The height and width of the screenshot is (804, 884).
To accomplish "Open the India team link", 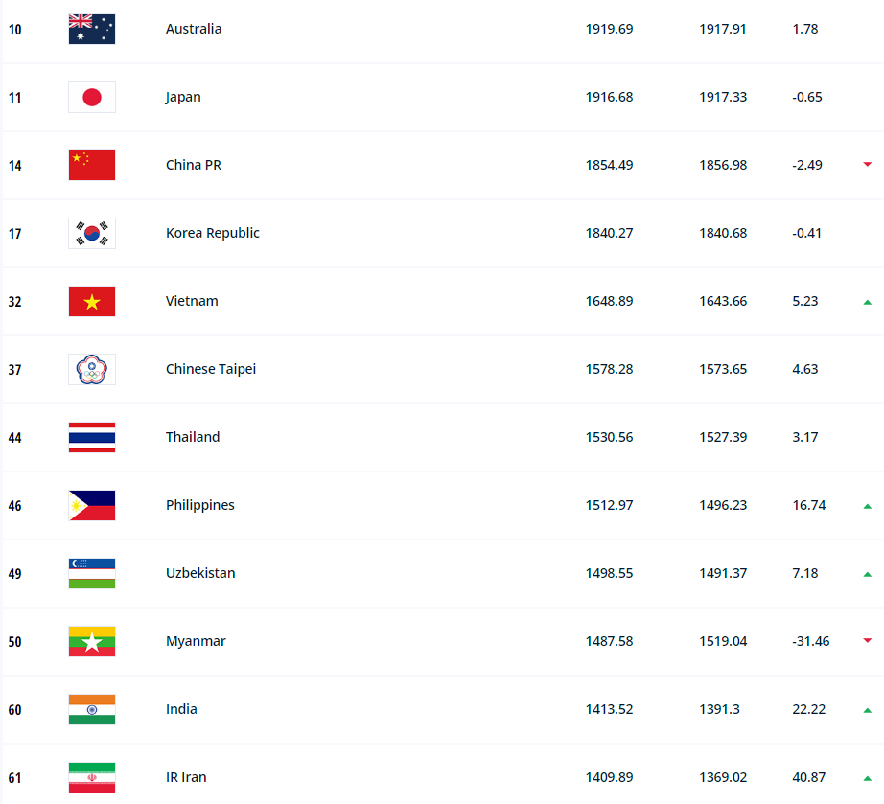I will pos(181,709).
